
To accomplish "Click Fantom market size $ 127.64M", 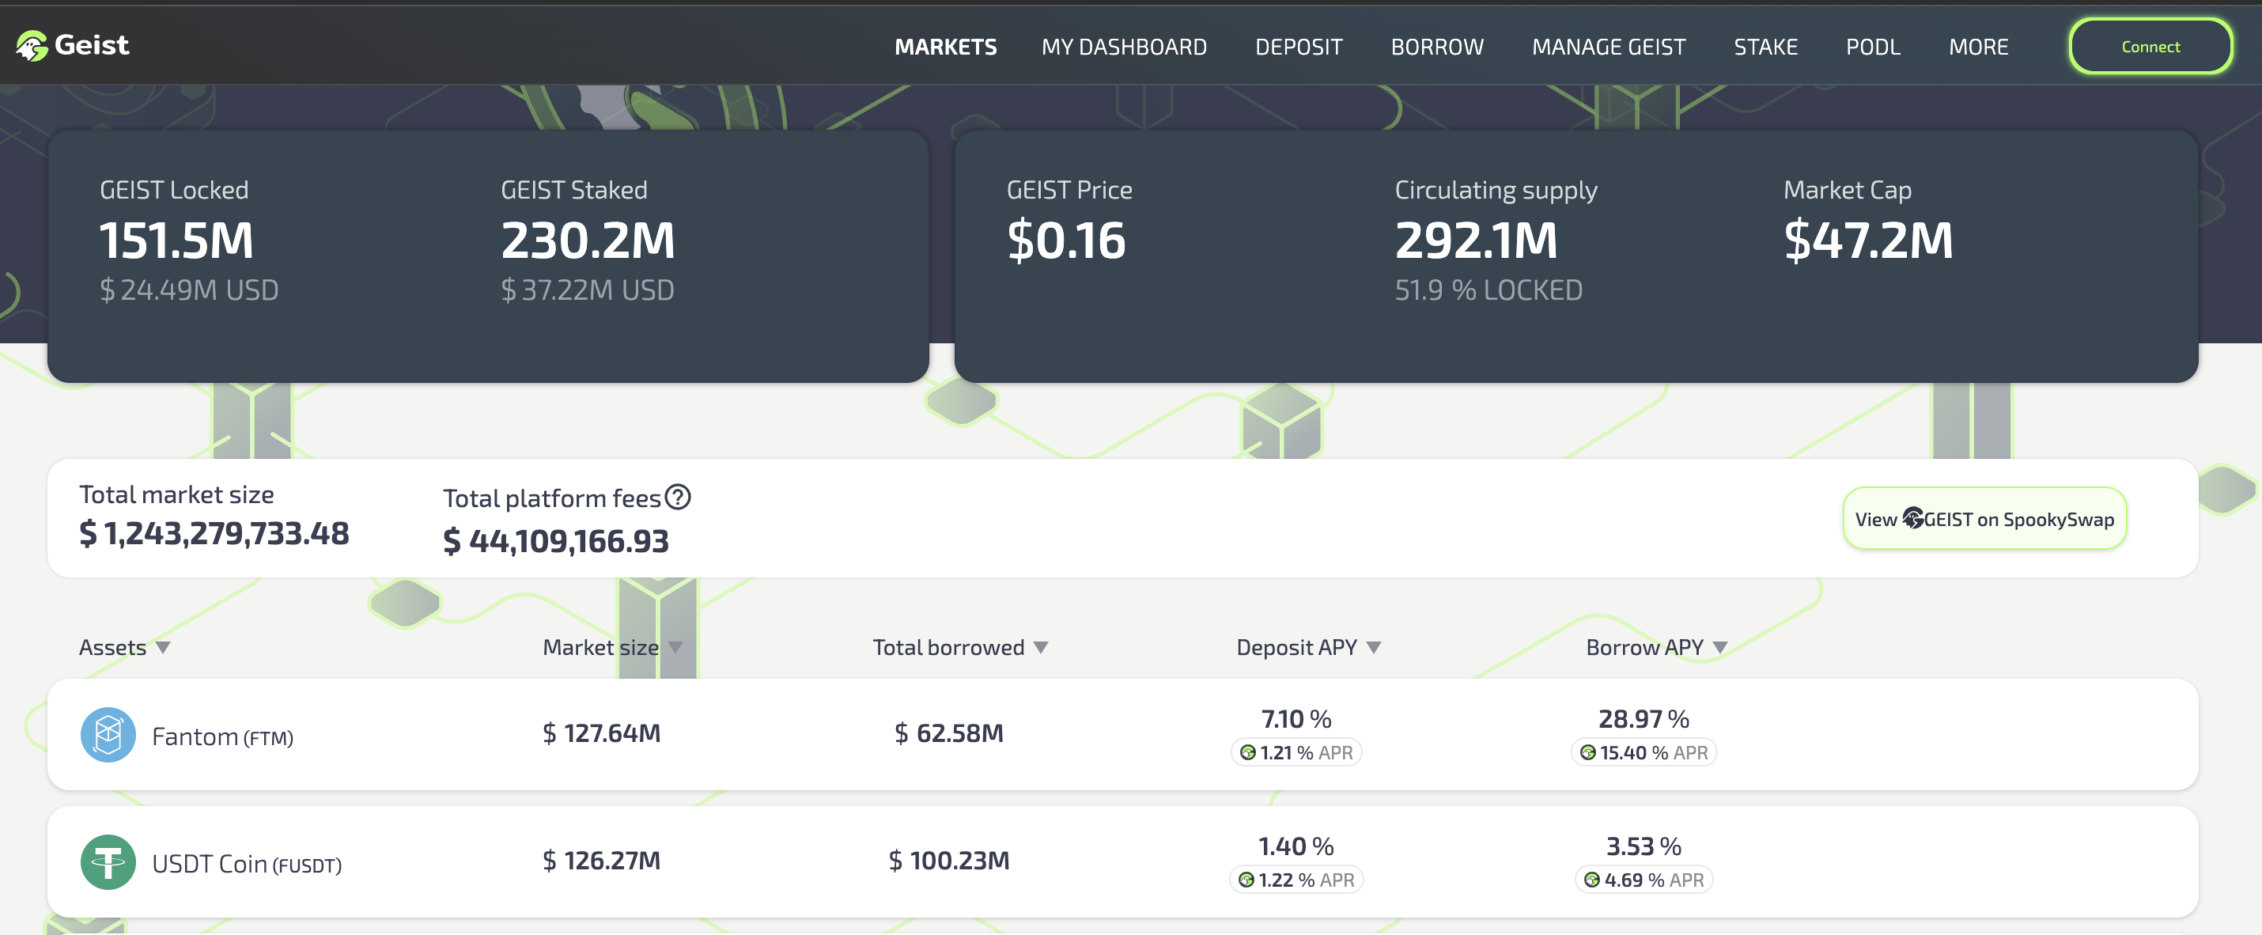I will pos(602,733).
